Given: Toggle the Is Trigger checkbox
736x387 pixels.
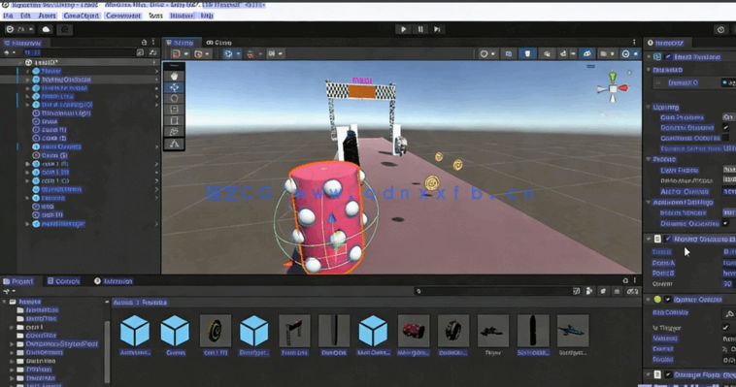Looking at the screenshot, I should pyautogui.click(x=725, y=328).
